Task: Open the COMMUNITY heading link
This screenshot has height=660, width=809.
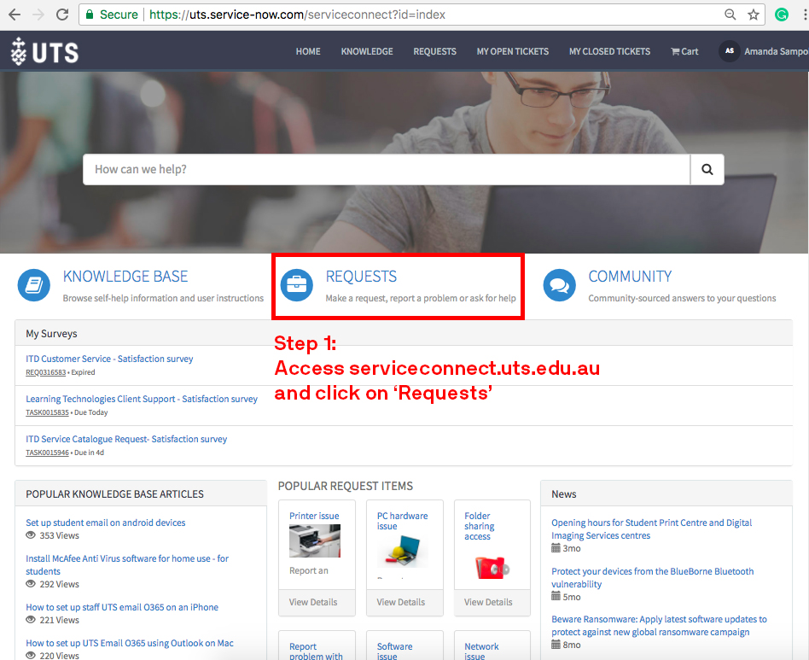Action: 630,277
